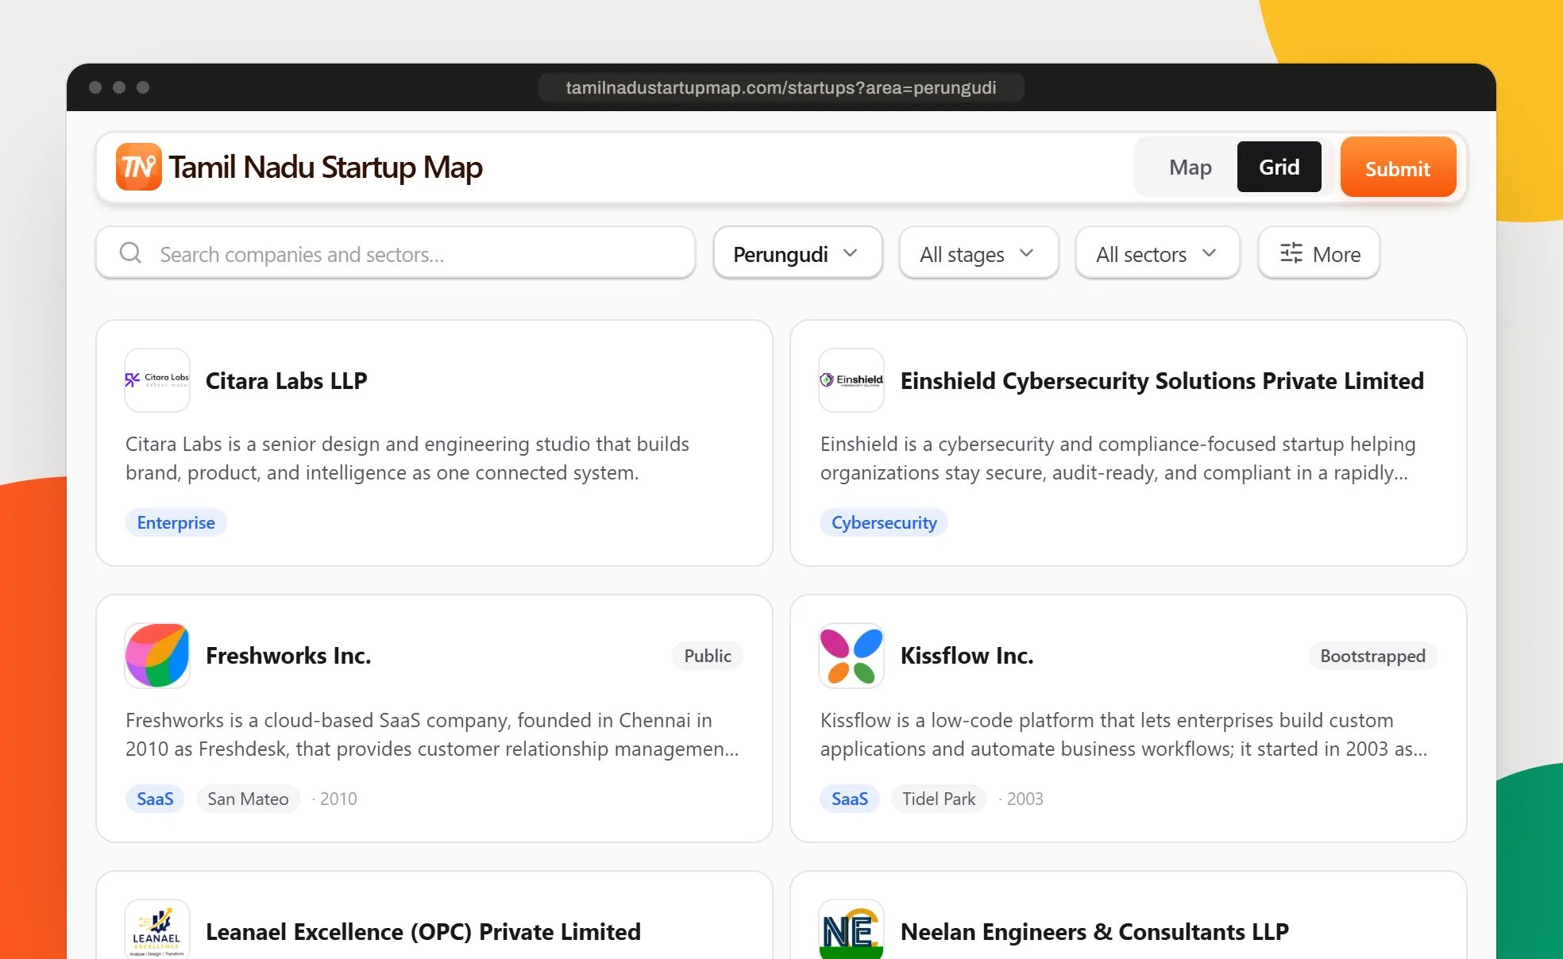Open the Perungudi area dropdown

797,253
